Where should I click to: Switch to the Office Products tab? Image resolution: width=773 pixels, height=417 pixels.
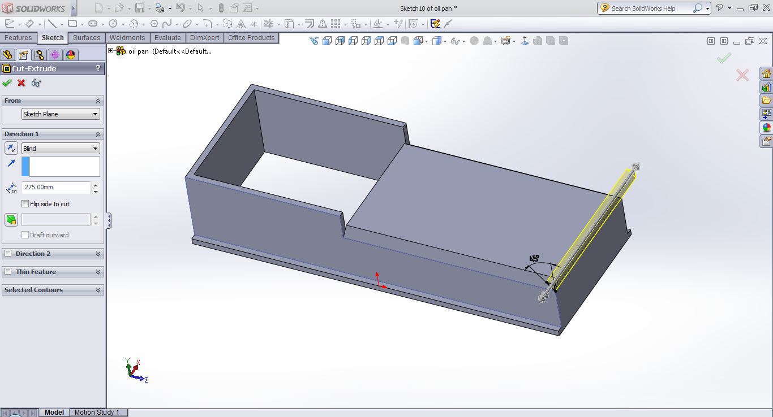click(251, 38)
